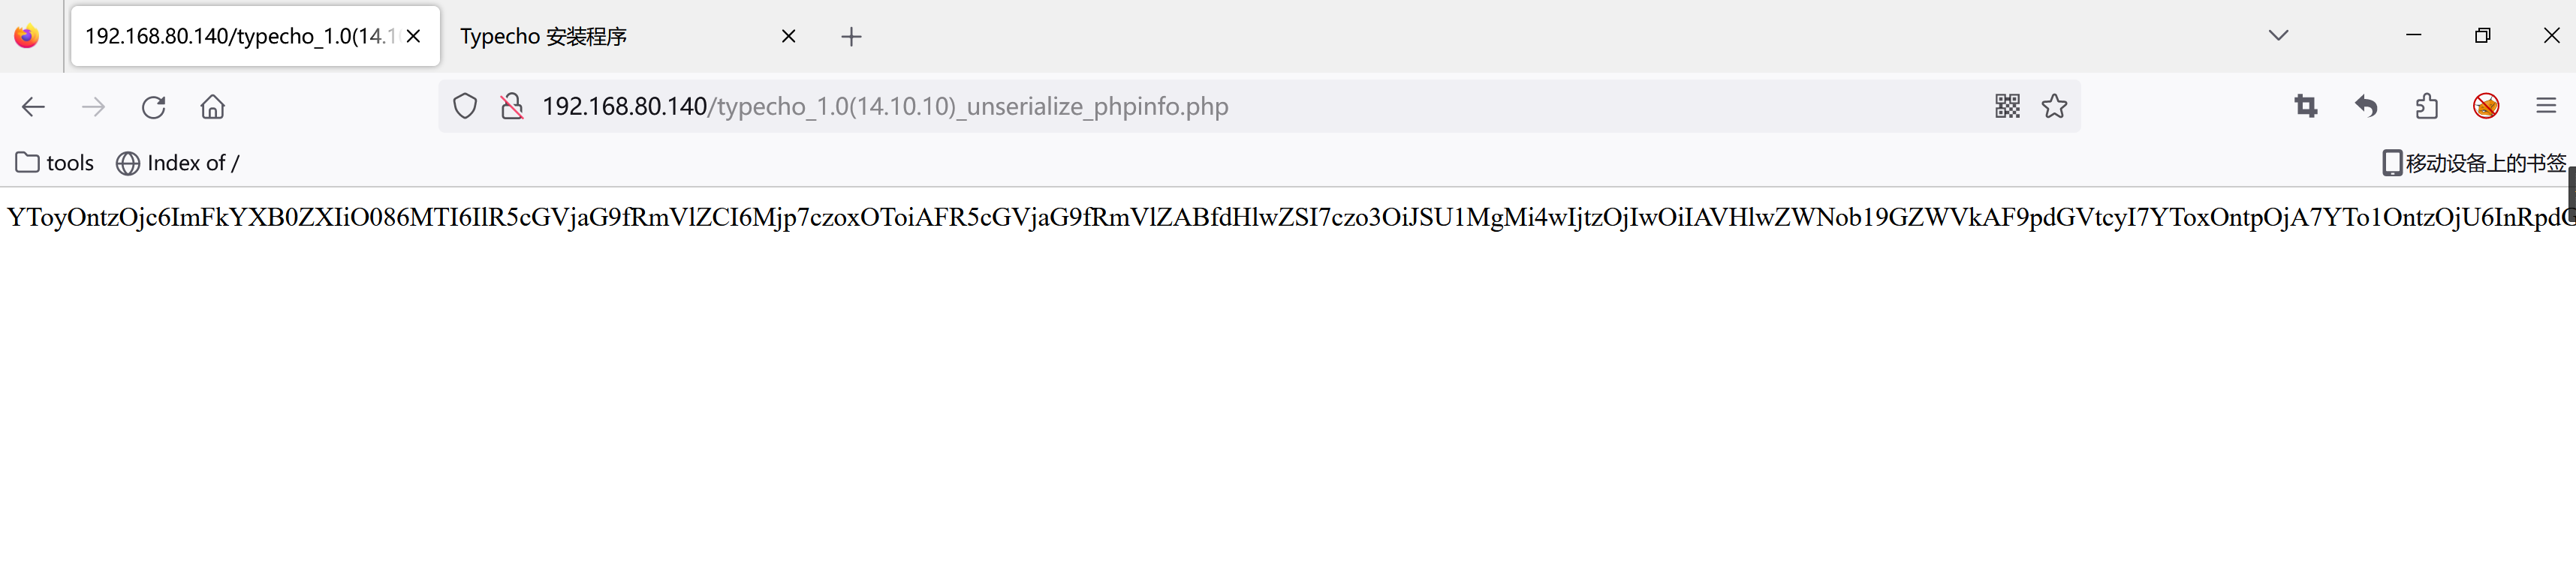Open the Firefox application menu
This screenshot has height=561, width=2576.
tap(2546, 106)
